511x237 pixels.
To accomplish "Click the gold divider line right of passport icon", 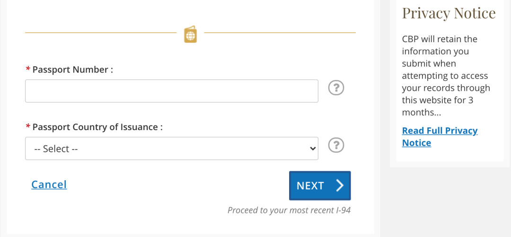I will 279,33.
